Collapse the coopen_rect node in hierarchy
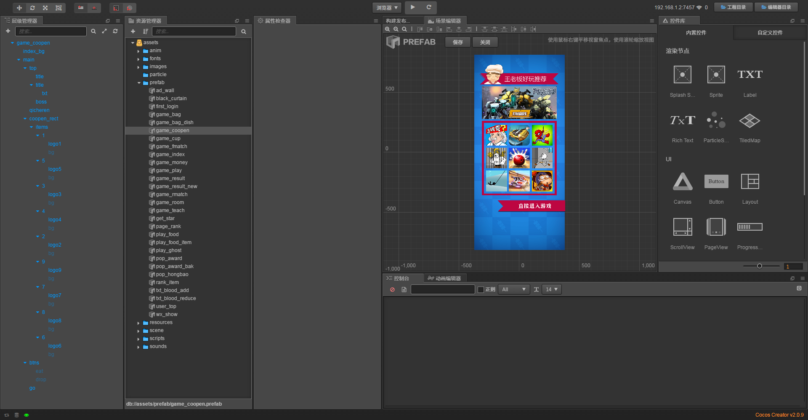The image size is (808, 420). [25, 119]
